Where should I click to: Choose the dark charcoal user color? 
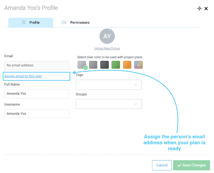coord(104,65)
